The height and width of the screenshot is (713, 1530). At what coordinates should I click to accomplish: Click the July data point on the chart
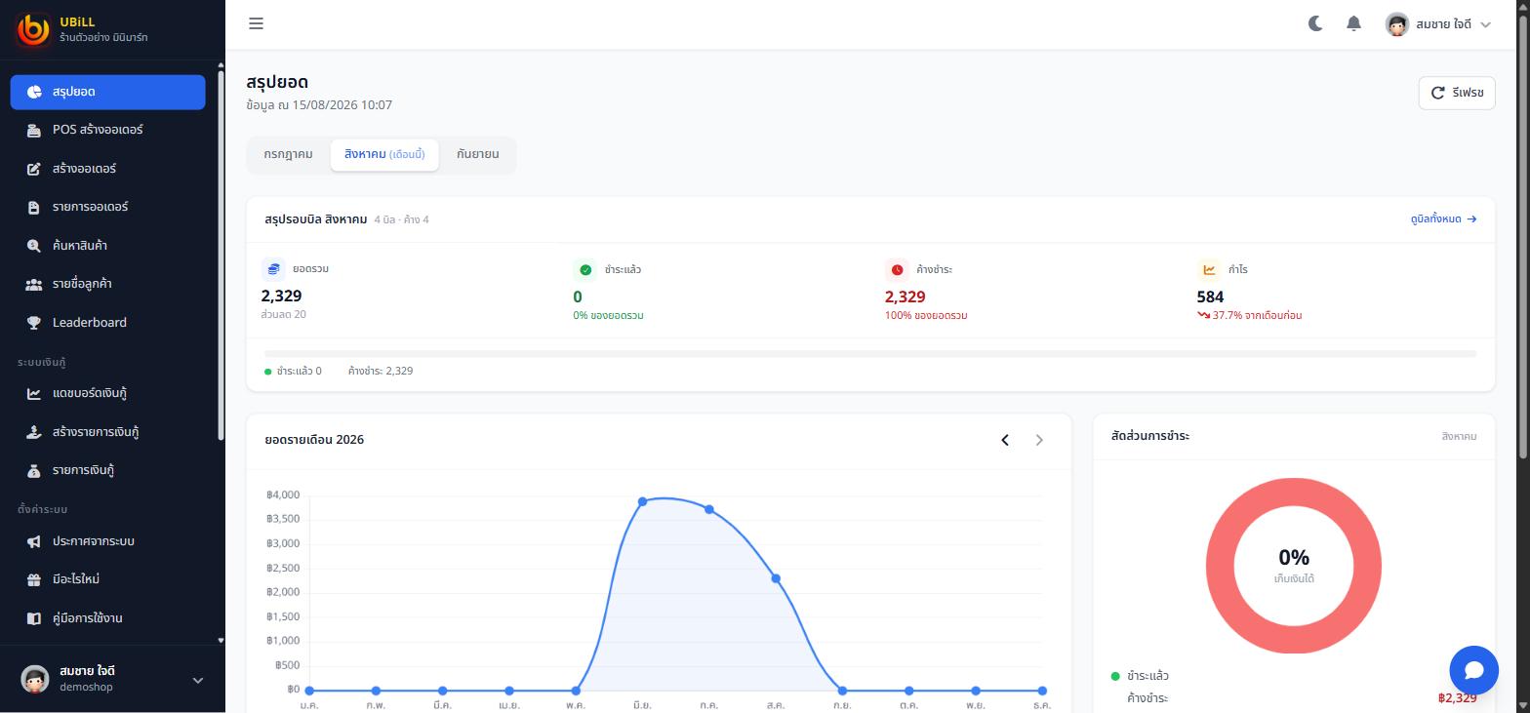coord(709,509)
